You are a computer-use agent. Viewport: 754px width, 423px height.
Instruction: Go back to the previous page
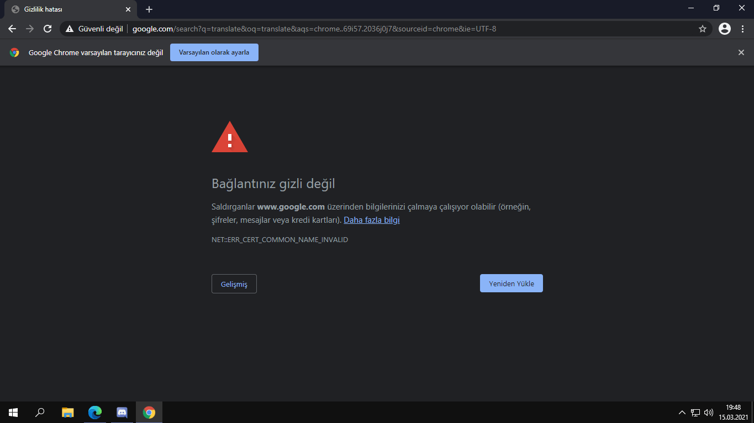click(12, 29)
